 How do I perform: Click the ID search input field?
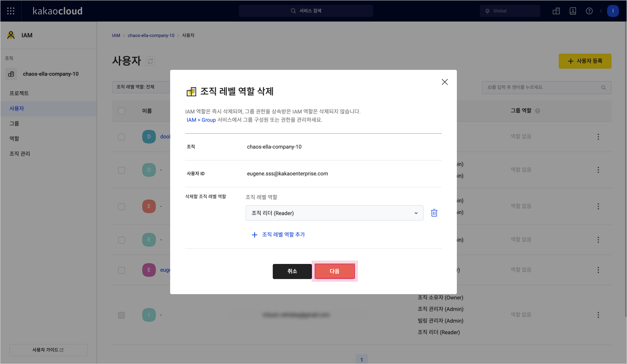(x=546, y=88)
